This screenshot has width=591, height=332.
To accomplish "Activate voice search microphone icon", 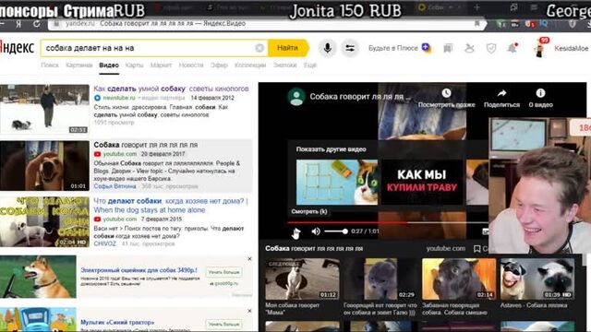I will [327, 48].
